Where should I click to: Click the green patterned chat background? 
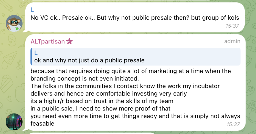point(250,74)
